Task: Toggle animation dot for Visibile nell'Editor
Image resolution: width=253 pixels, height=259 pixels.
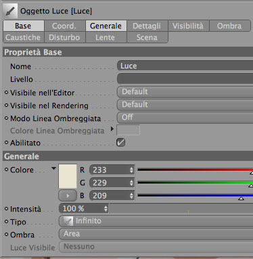Action: (x=6, y=93)
